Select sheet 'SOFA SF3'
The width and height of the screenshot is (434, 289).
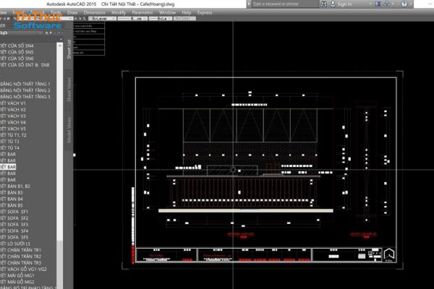[x=14, y=224]
